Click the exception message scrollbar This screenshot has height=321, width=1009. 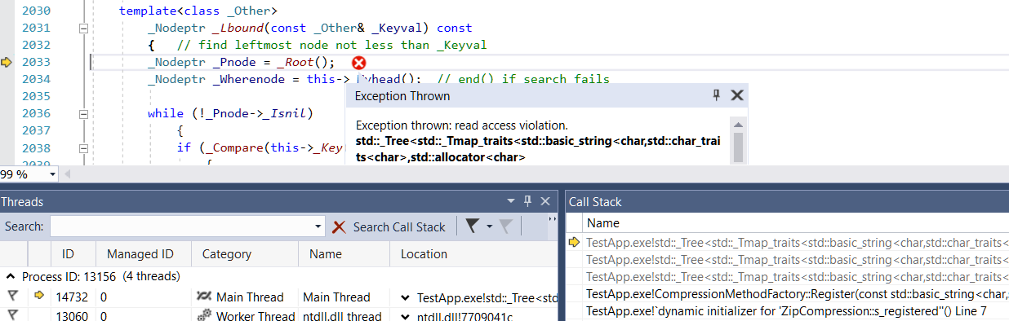[738, 142]
